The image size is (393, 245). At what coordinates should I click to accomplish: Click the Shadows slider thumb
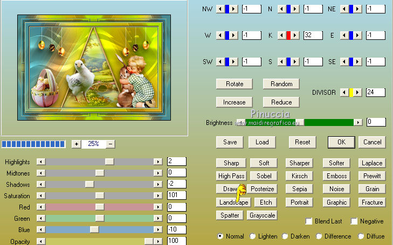pos(89,184)
